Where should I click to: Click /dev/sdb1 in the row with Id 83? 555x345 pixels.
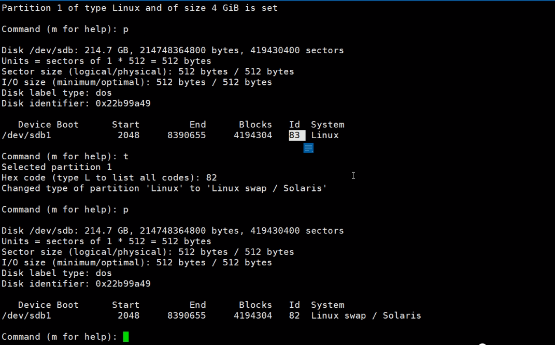click(x=26, y=135)
